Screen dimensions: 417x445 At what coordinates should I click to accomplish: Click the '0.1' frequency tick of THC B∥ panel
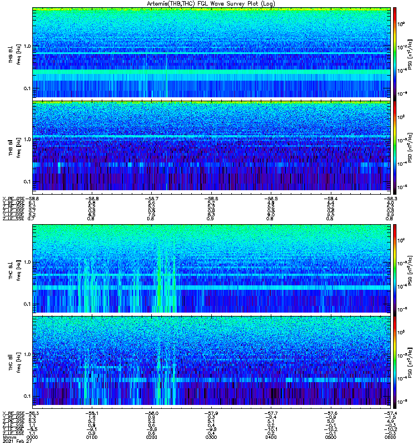(27, 396)
